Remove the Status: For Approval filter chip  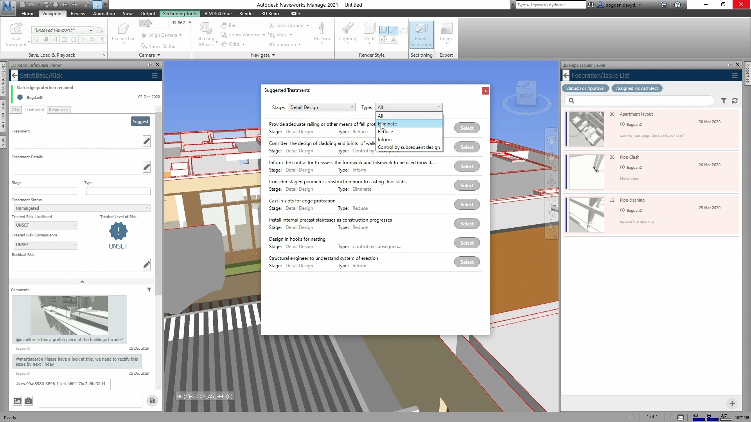tap(585, 88)
